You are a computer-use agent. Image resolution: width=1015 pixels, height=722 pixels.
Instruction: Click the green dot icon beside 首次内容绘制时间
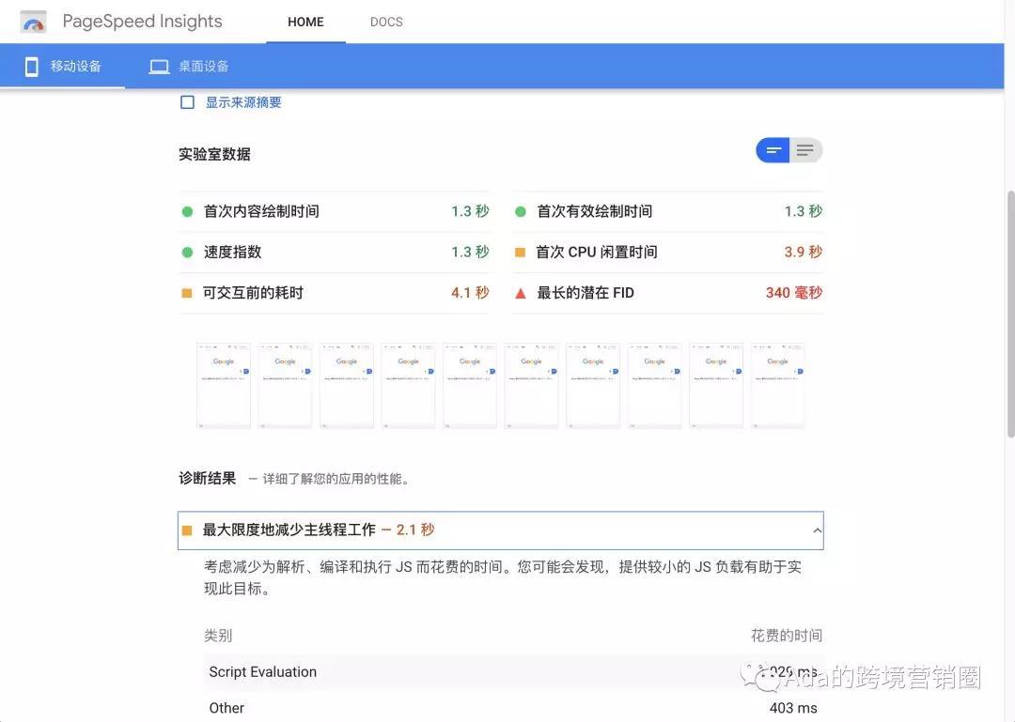tap(185, 210)
